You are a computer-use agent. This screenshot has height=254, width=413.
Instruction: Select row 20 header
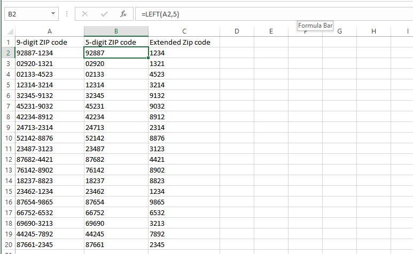8,245
